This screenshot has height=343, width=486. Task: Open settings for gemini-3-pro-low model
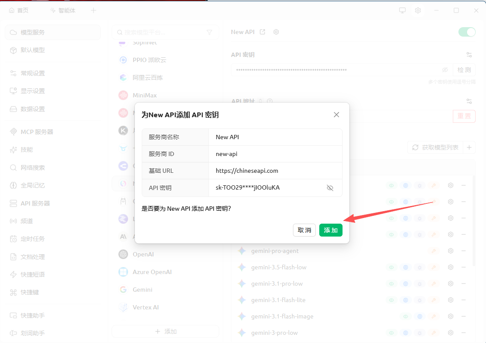[x=451, y=333]
